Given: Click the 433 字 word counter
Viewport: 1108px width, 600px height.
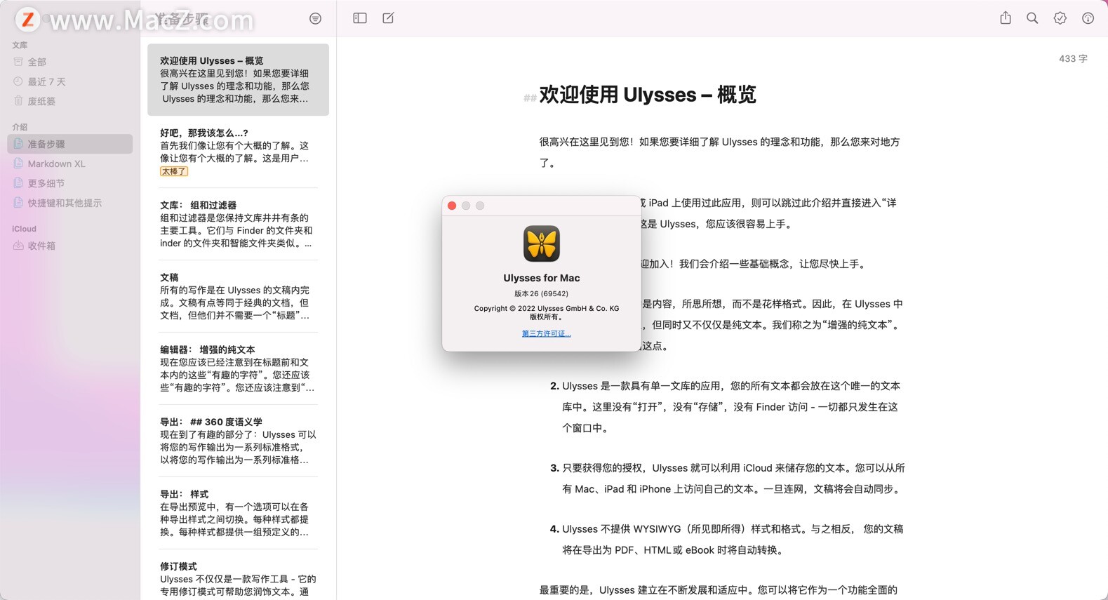Looking at the screenshot, I should click(x=1073, y=59).
